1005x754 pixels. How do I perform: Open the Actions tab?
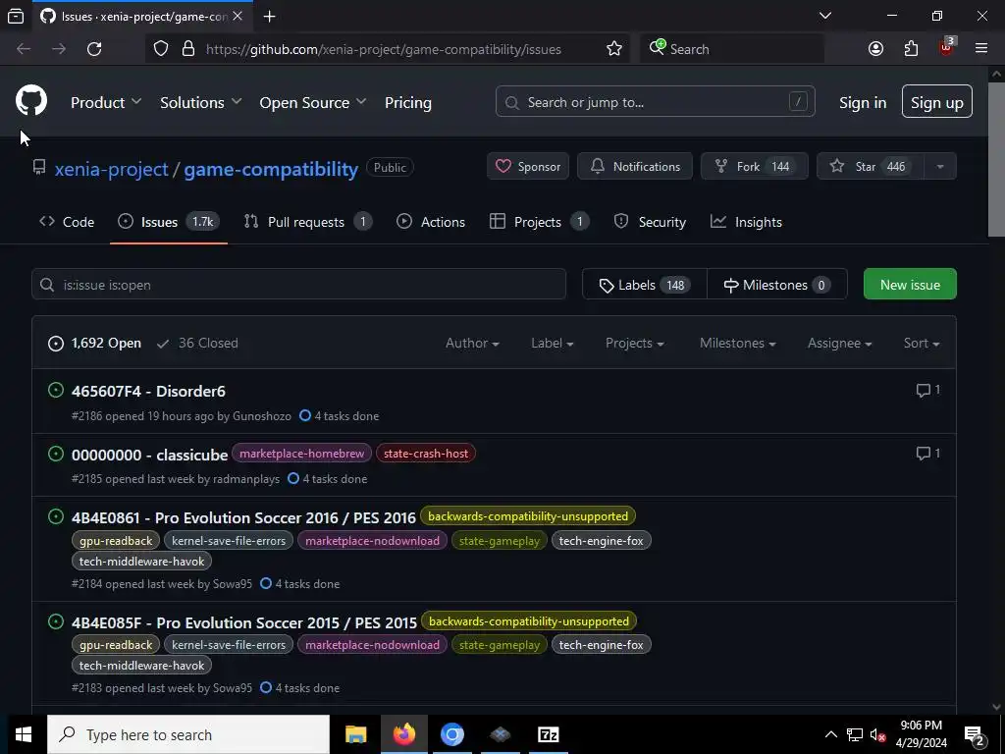click(x=431, y=222)
